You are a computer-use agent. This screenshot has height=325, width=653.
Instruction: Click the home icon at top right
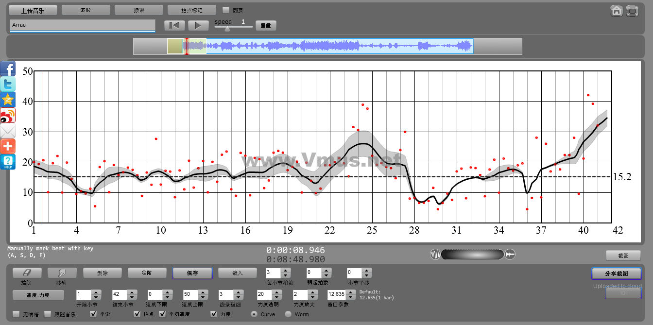coord(617,11)
